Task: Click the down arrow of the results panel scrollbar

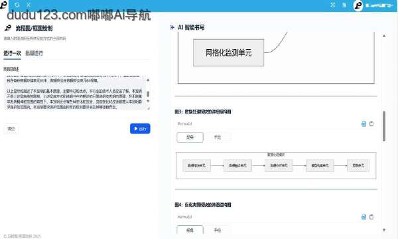Action: tap(384, 230)
